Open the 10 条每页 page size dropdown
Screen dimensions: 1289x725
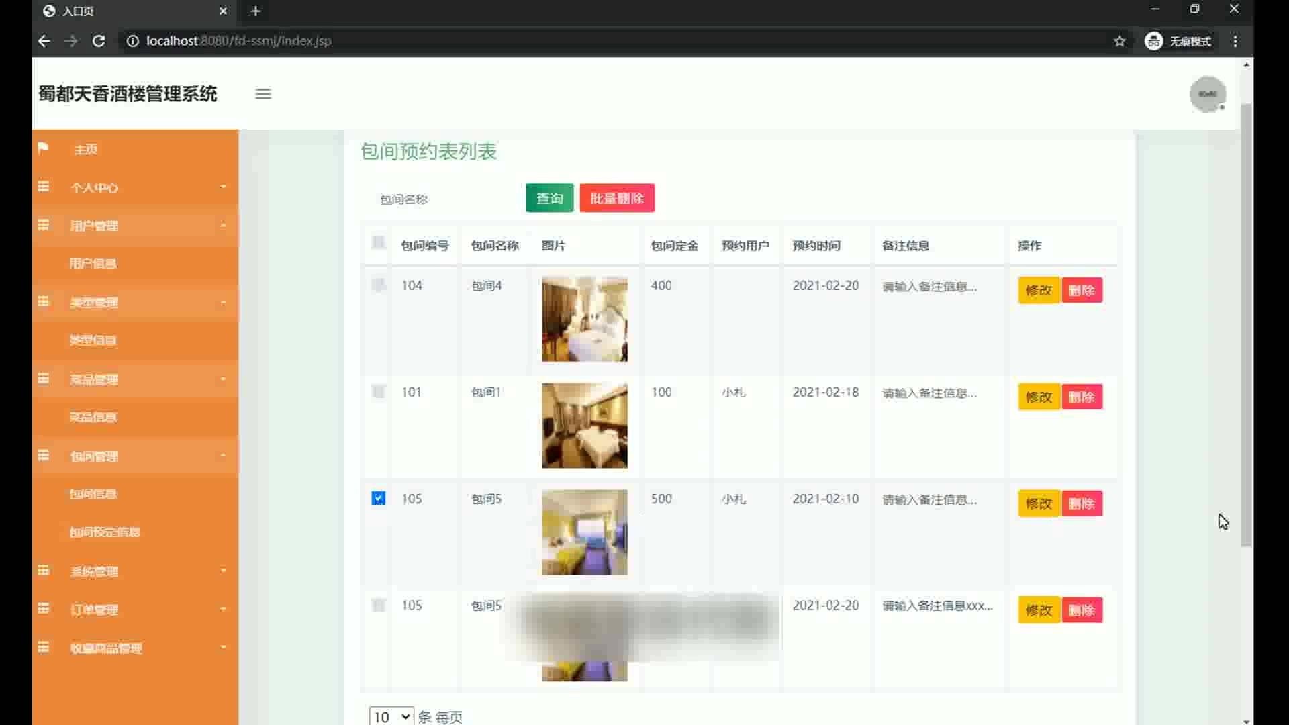pos(391,716)
